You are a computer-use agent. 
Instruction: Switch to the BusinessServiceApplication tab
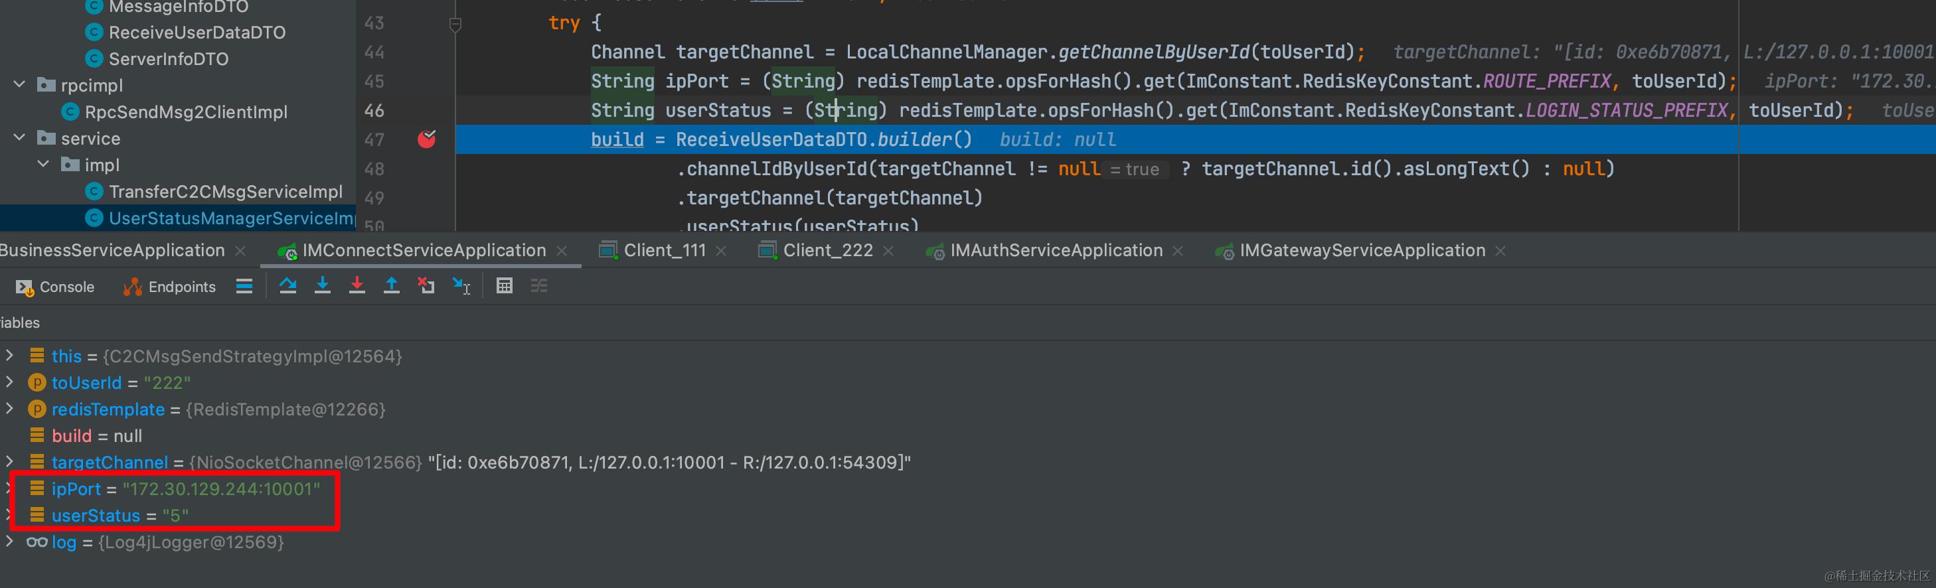pyautogui.click(x=112, y=251)
